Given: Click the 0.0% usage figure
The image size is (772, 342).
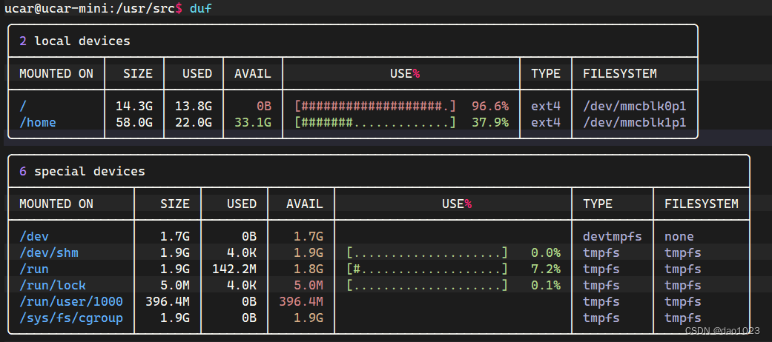Looking at the screenshot, I should click(x=546, y=253).
